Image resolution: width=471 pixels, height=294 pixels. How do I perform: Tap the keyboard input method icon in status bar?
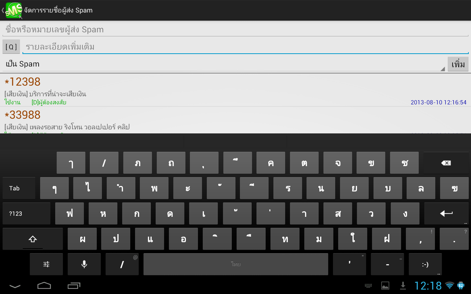(x=368, y=286)
